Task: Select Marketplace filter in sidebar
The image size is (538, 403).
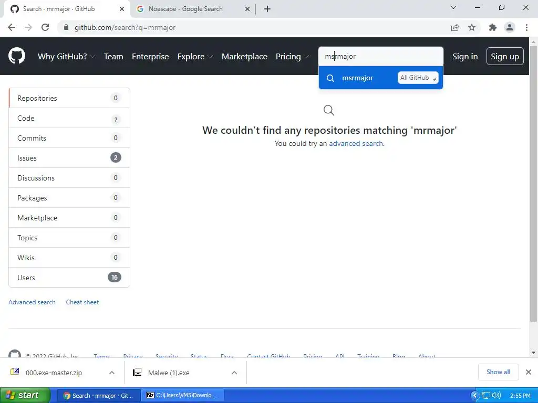Action: [69, 218]
